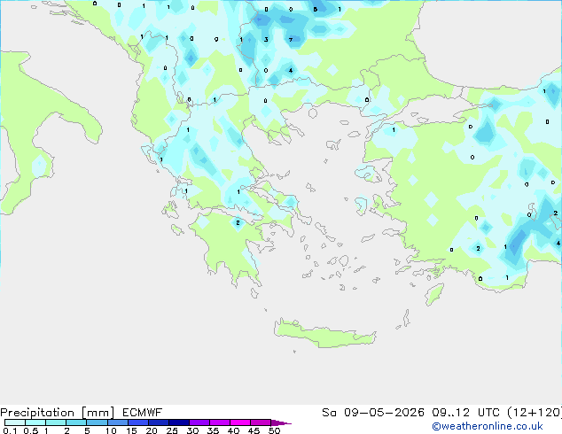The width and height of the screenshot is (562, 434).
Task: Click the legend label '0.1'
Action: click(x=10, y=430)
